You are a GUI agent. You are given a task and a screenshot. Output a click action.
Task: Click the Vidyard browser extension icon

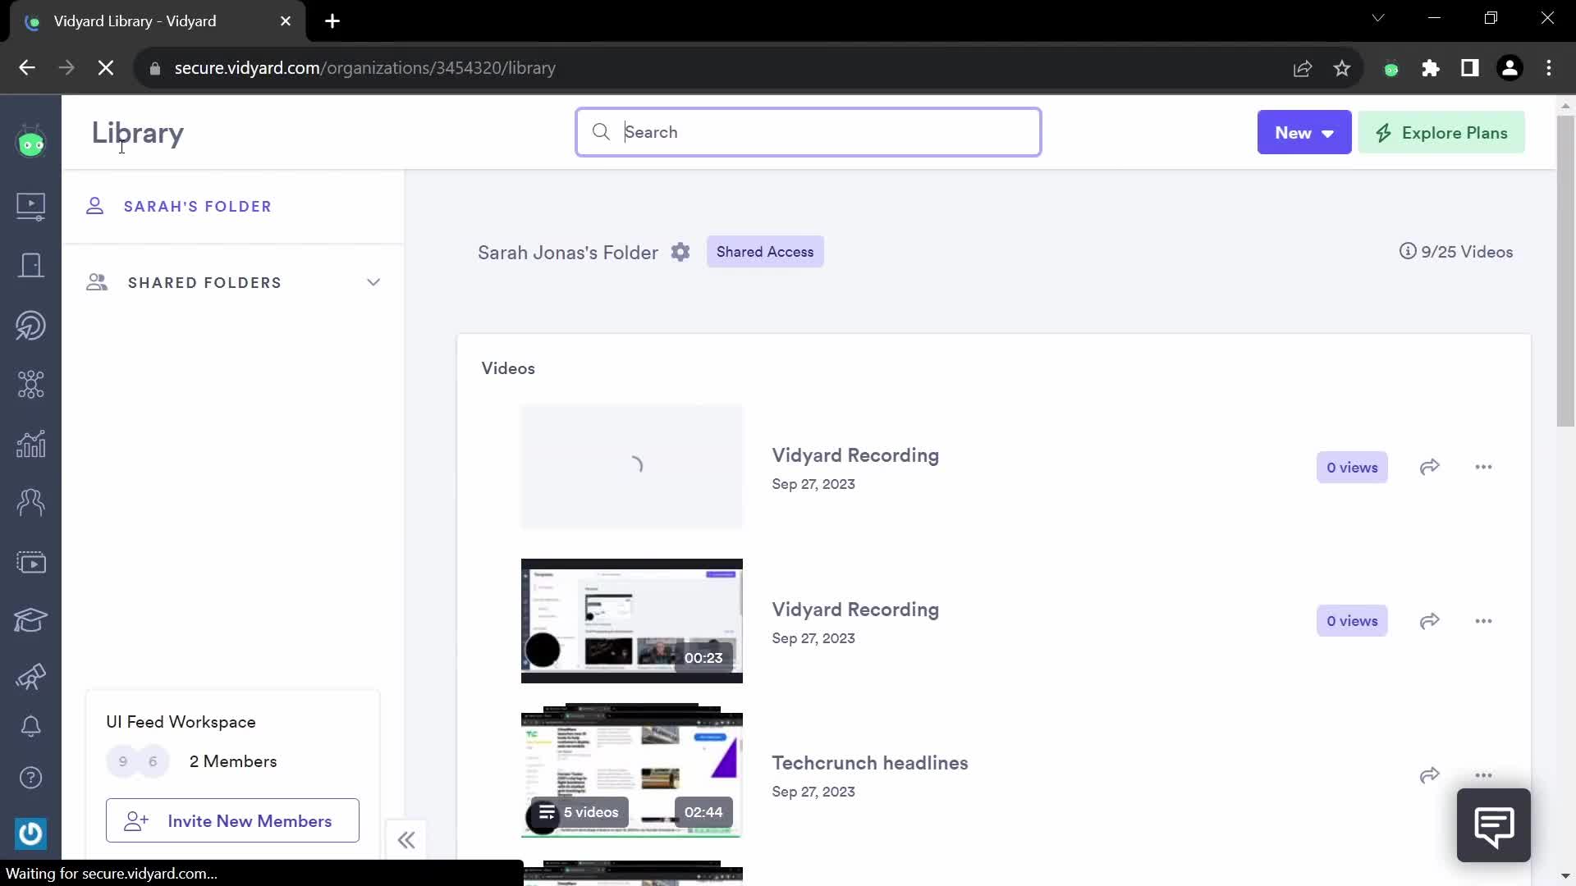click(x=1391, y=69)
